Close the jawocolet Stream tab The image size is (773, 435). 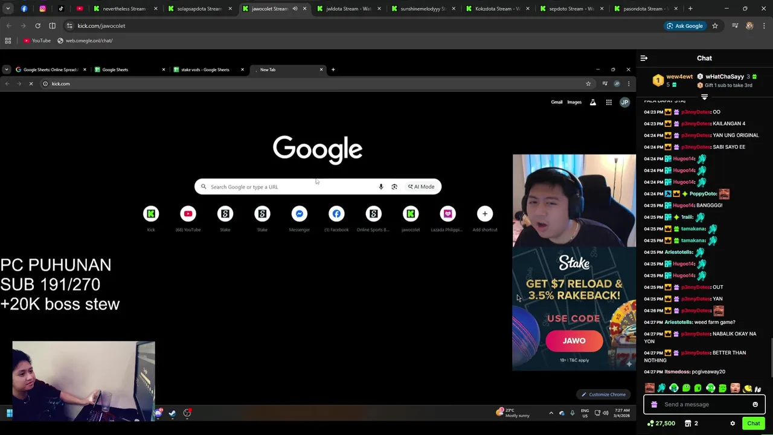(304, 8)
